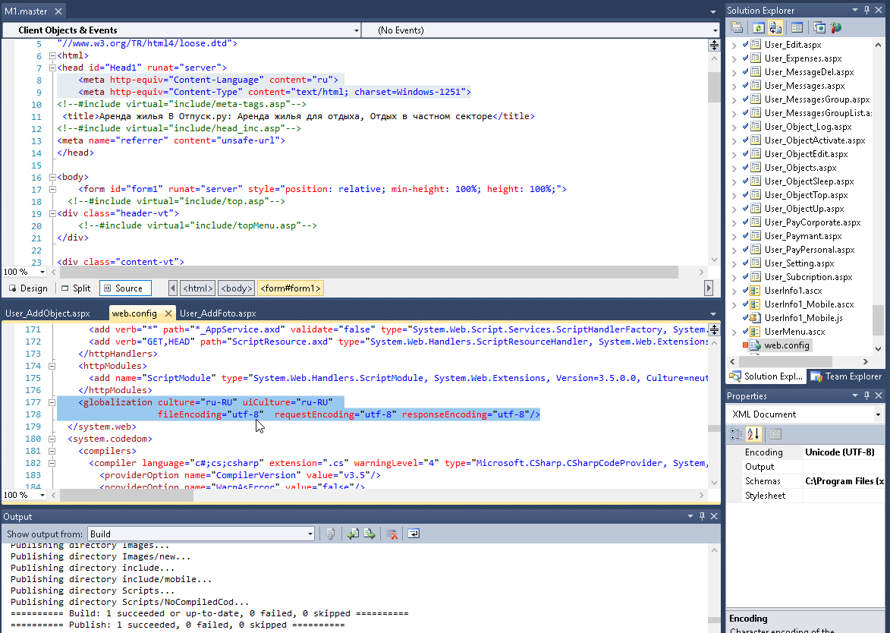
Task: Click the Encoding property value Unicode (UTF-8)
Action: click(844, 452)
